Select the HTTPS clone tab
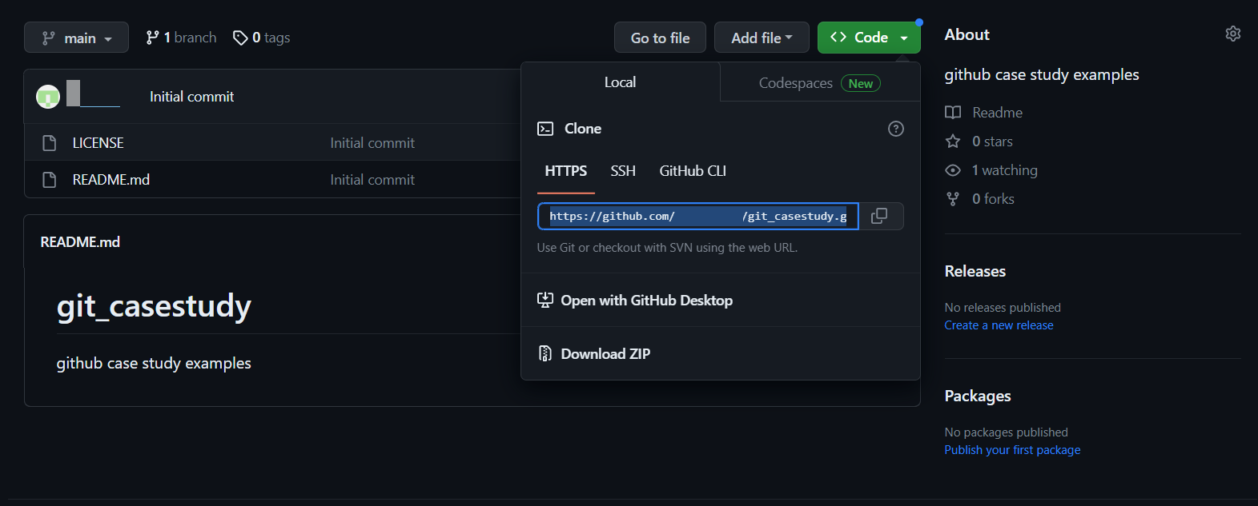 (566, 171)
